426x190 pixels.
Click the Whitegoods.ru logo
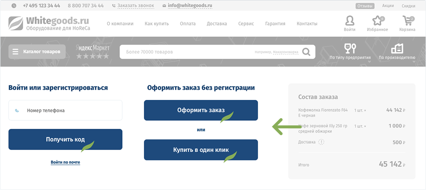coord(50,23)
